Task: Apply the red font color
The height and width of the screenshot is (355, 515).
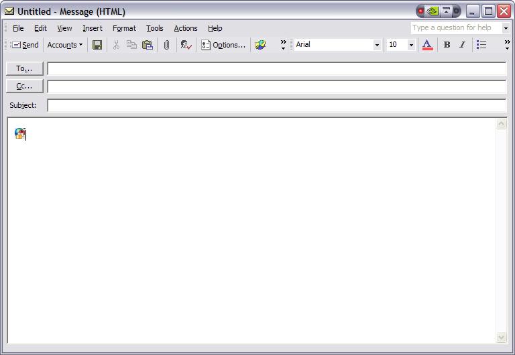Action: (x=427, y=45)
